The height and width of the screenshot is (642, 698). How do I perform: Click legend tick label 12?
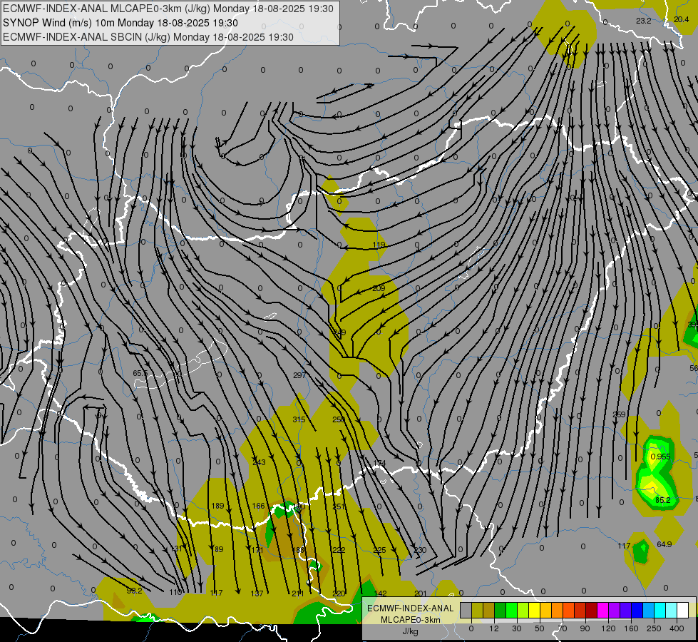click(494, 628)
